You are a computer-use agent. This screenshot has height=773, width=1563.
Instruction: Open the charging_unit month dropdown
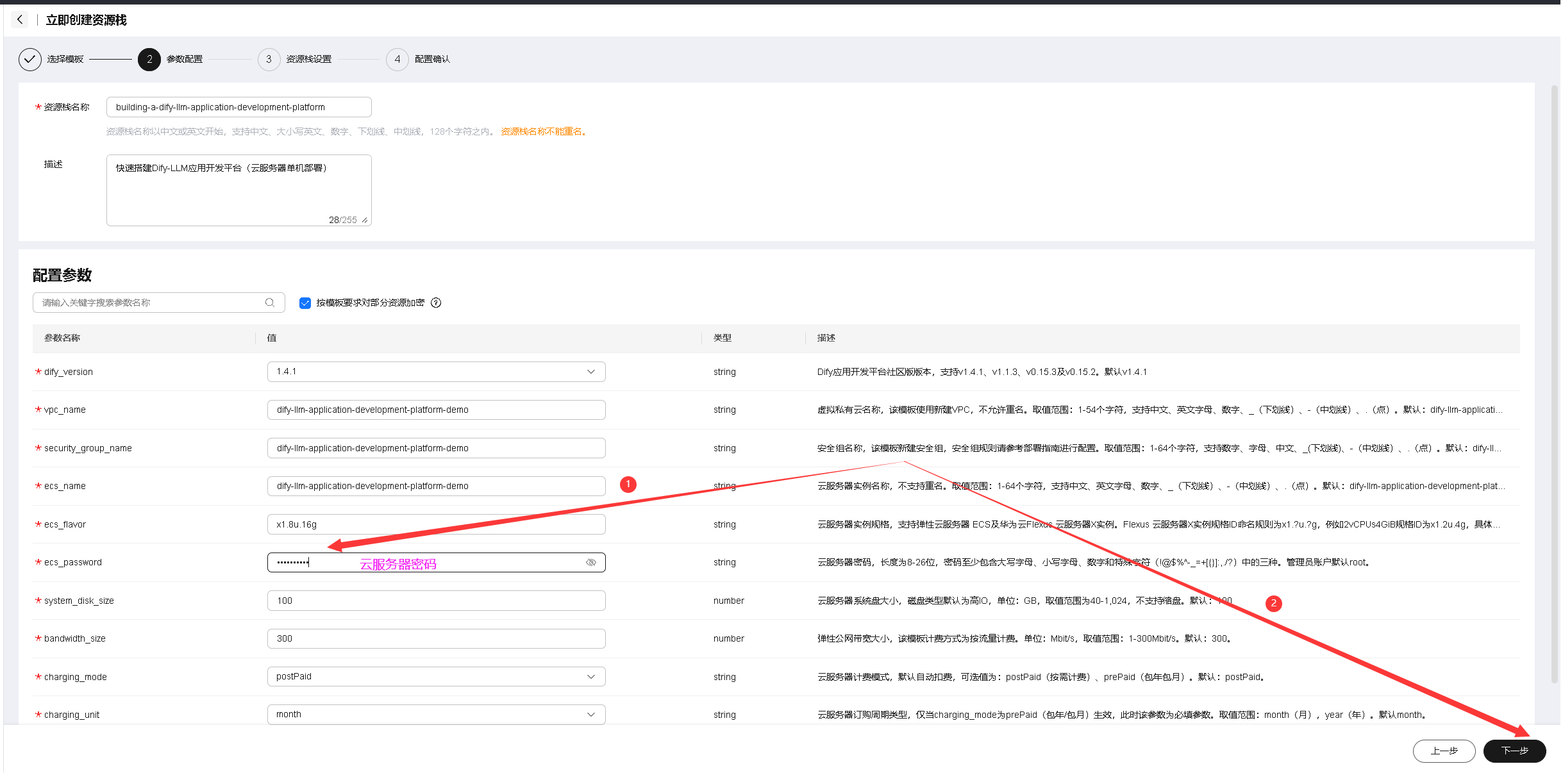point(436,714)
